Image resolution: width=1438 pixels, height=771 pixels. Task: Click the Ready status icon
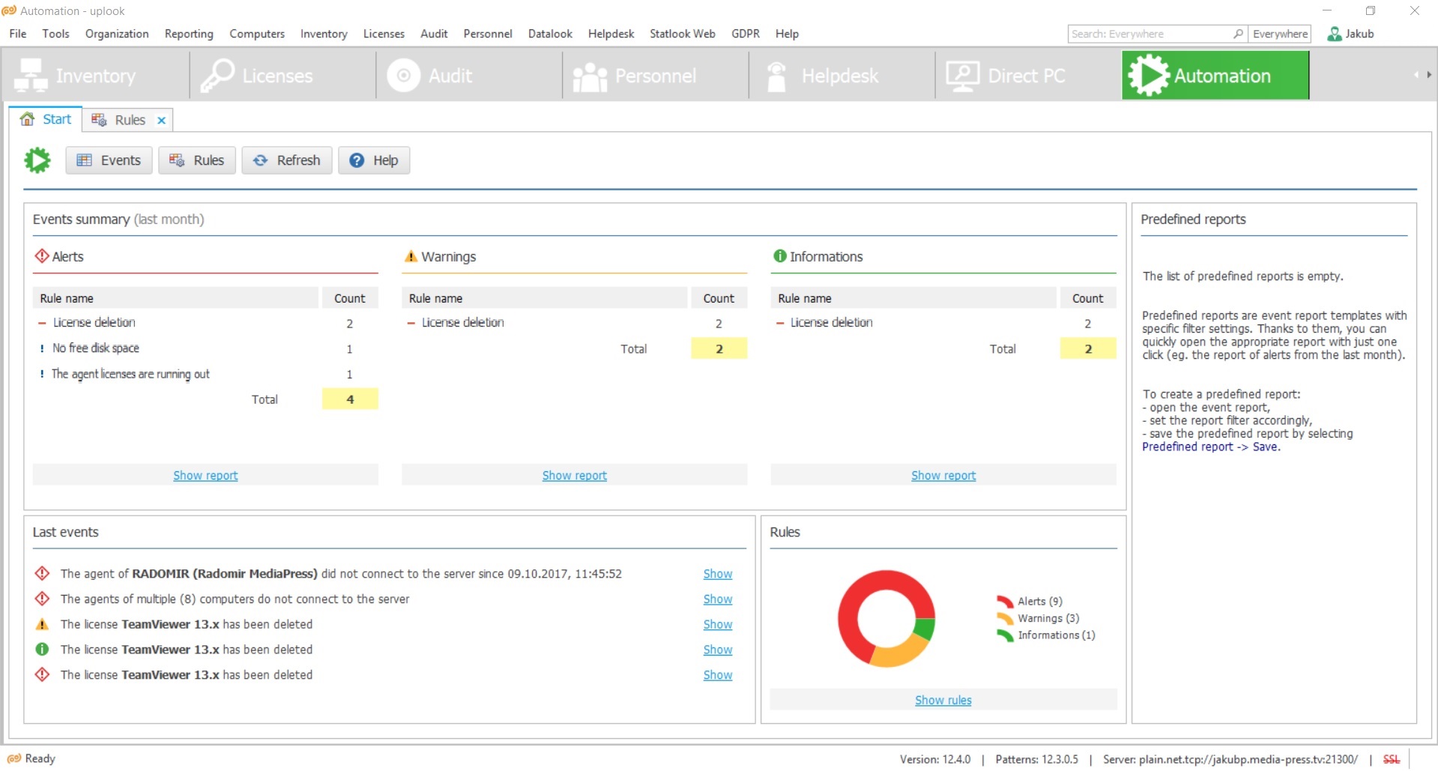13,758
